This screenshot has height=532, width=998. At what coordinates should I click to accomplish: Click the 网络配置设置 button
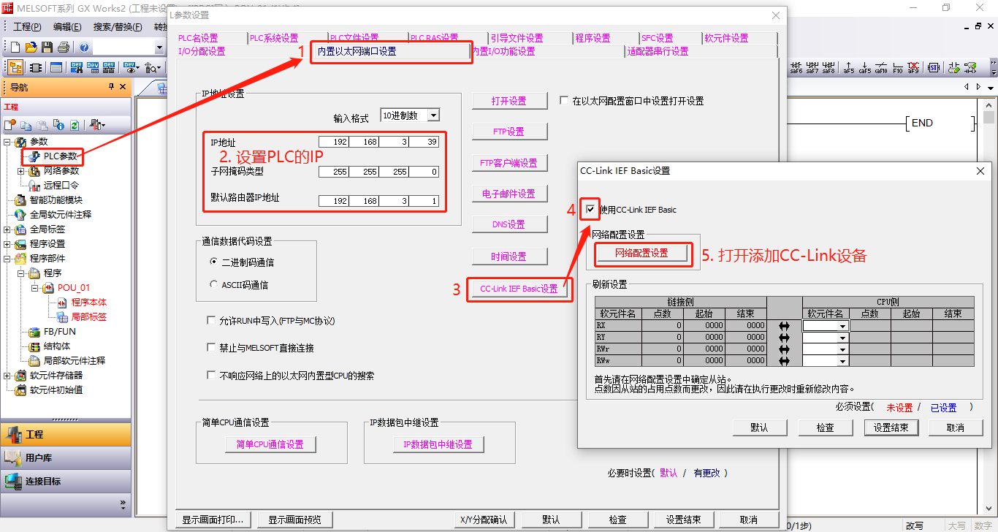pos(641,254)
